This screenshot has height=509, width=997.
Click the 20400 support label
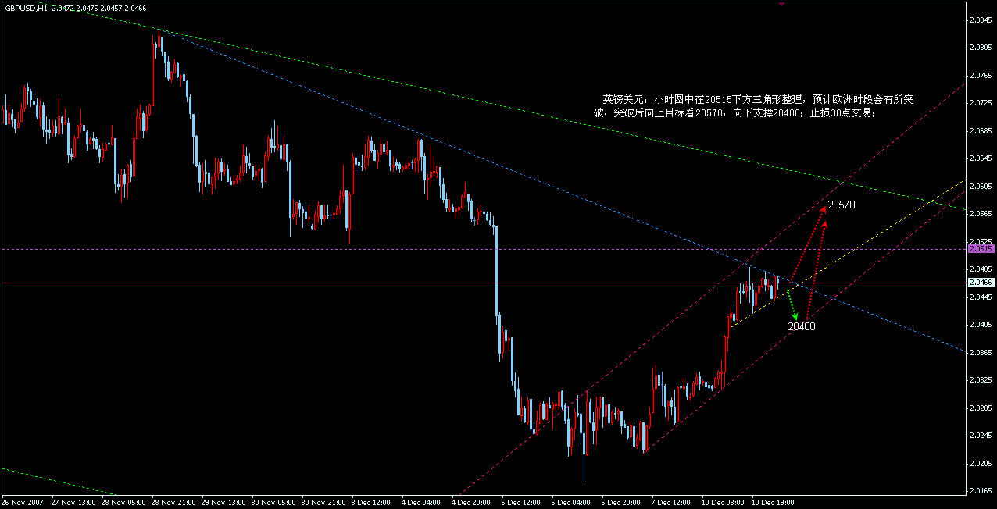click(801, 326)
